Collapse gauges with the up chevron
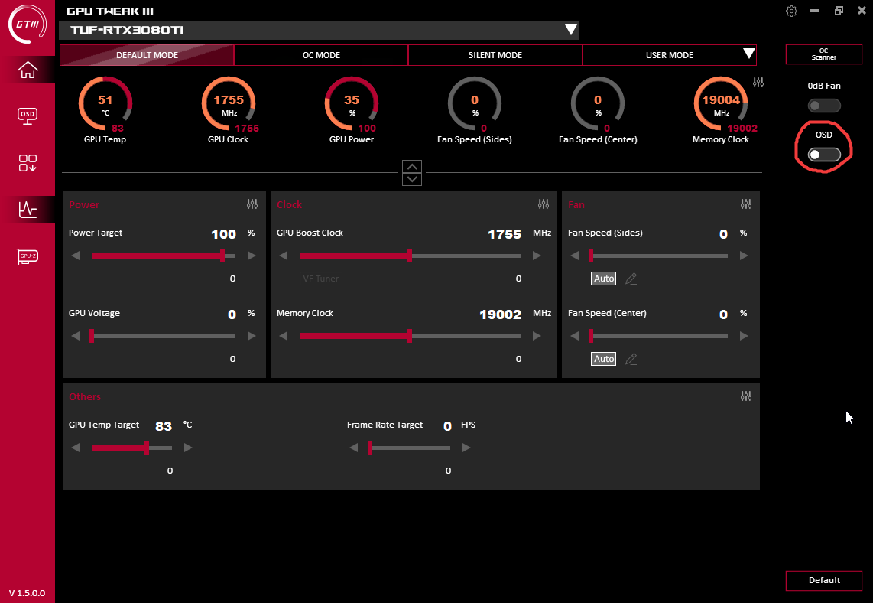873x603 pixels. pos(412,167)
